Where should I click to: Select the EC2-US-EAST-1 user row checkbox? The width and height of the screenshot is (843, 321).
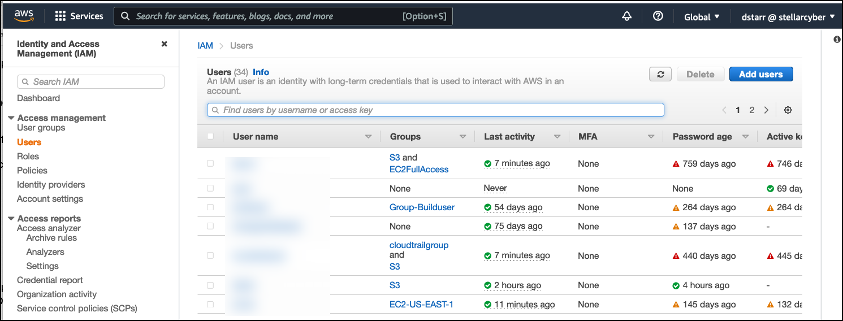pos(210,305)
